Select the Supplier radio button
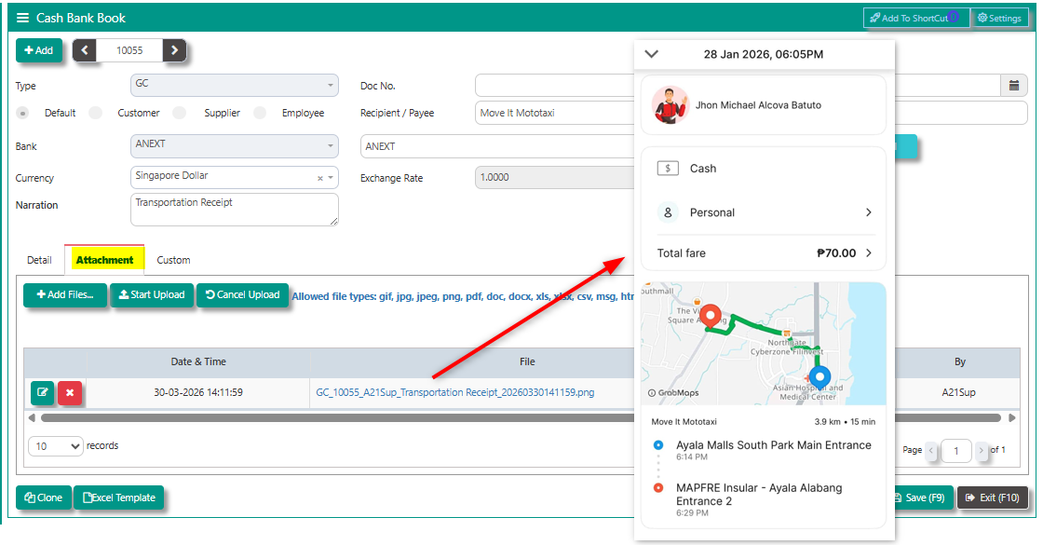This screenshot has width=1043, height=545. [180, 113]
